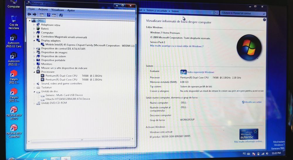Collapse the Unități de disc category
Screen dimensions: 293x160
point(34,92)
